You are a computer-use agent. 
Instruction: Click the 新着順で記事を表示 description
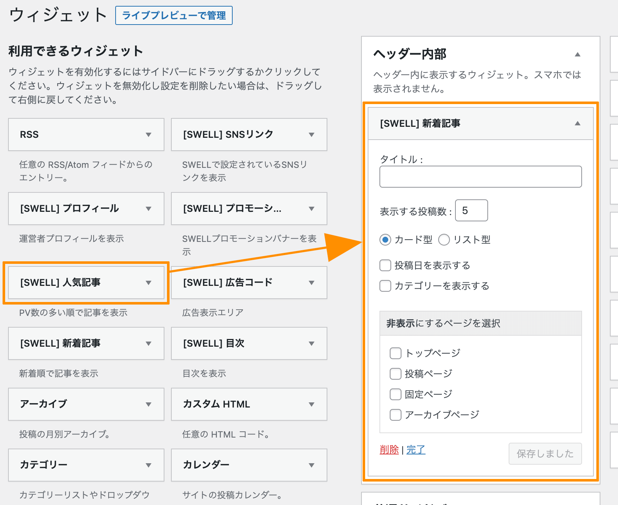[x=59, y=373]
